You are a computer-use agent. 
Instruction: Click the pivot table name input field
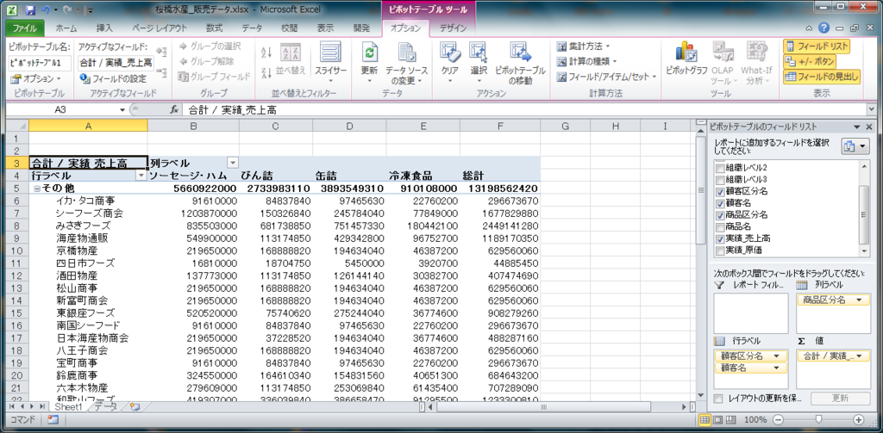pos(40,63)
